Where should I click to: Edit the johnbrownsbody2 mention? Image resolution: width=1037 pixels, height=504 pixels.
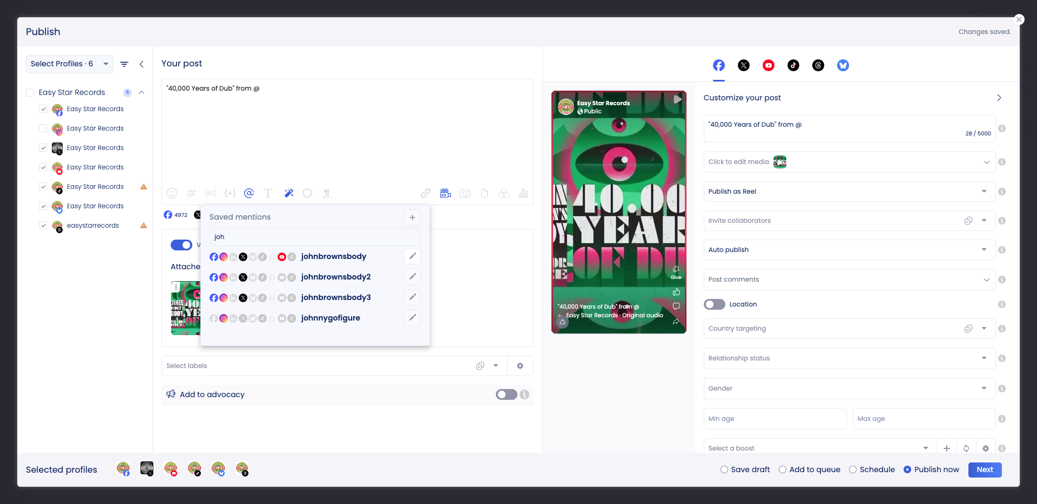[x=412, y=277]
